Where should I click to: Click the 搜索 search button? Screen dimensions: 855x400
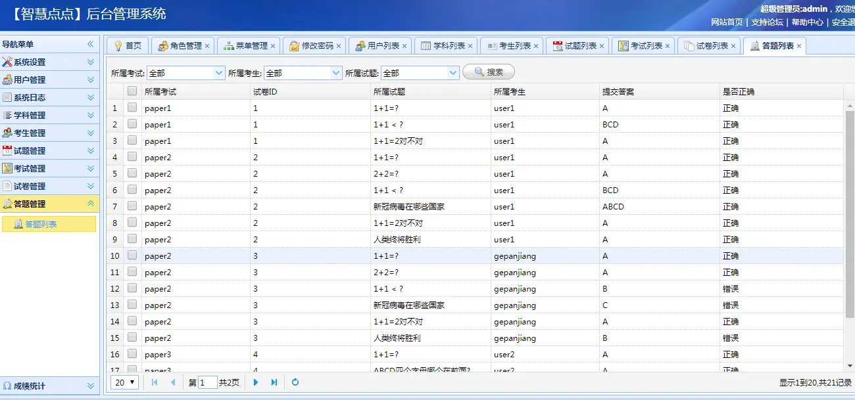tap(489, 72)
